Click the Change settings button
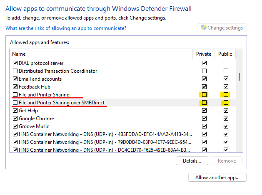 [222, 28]
